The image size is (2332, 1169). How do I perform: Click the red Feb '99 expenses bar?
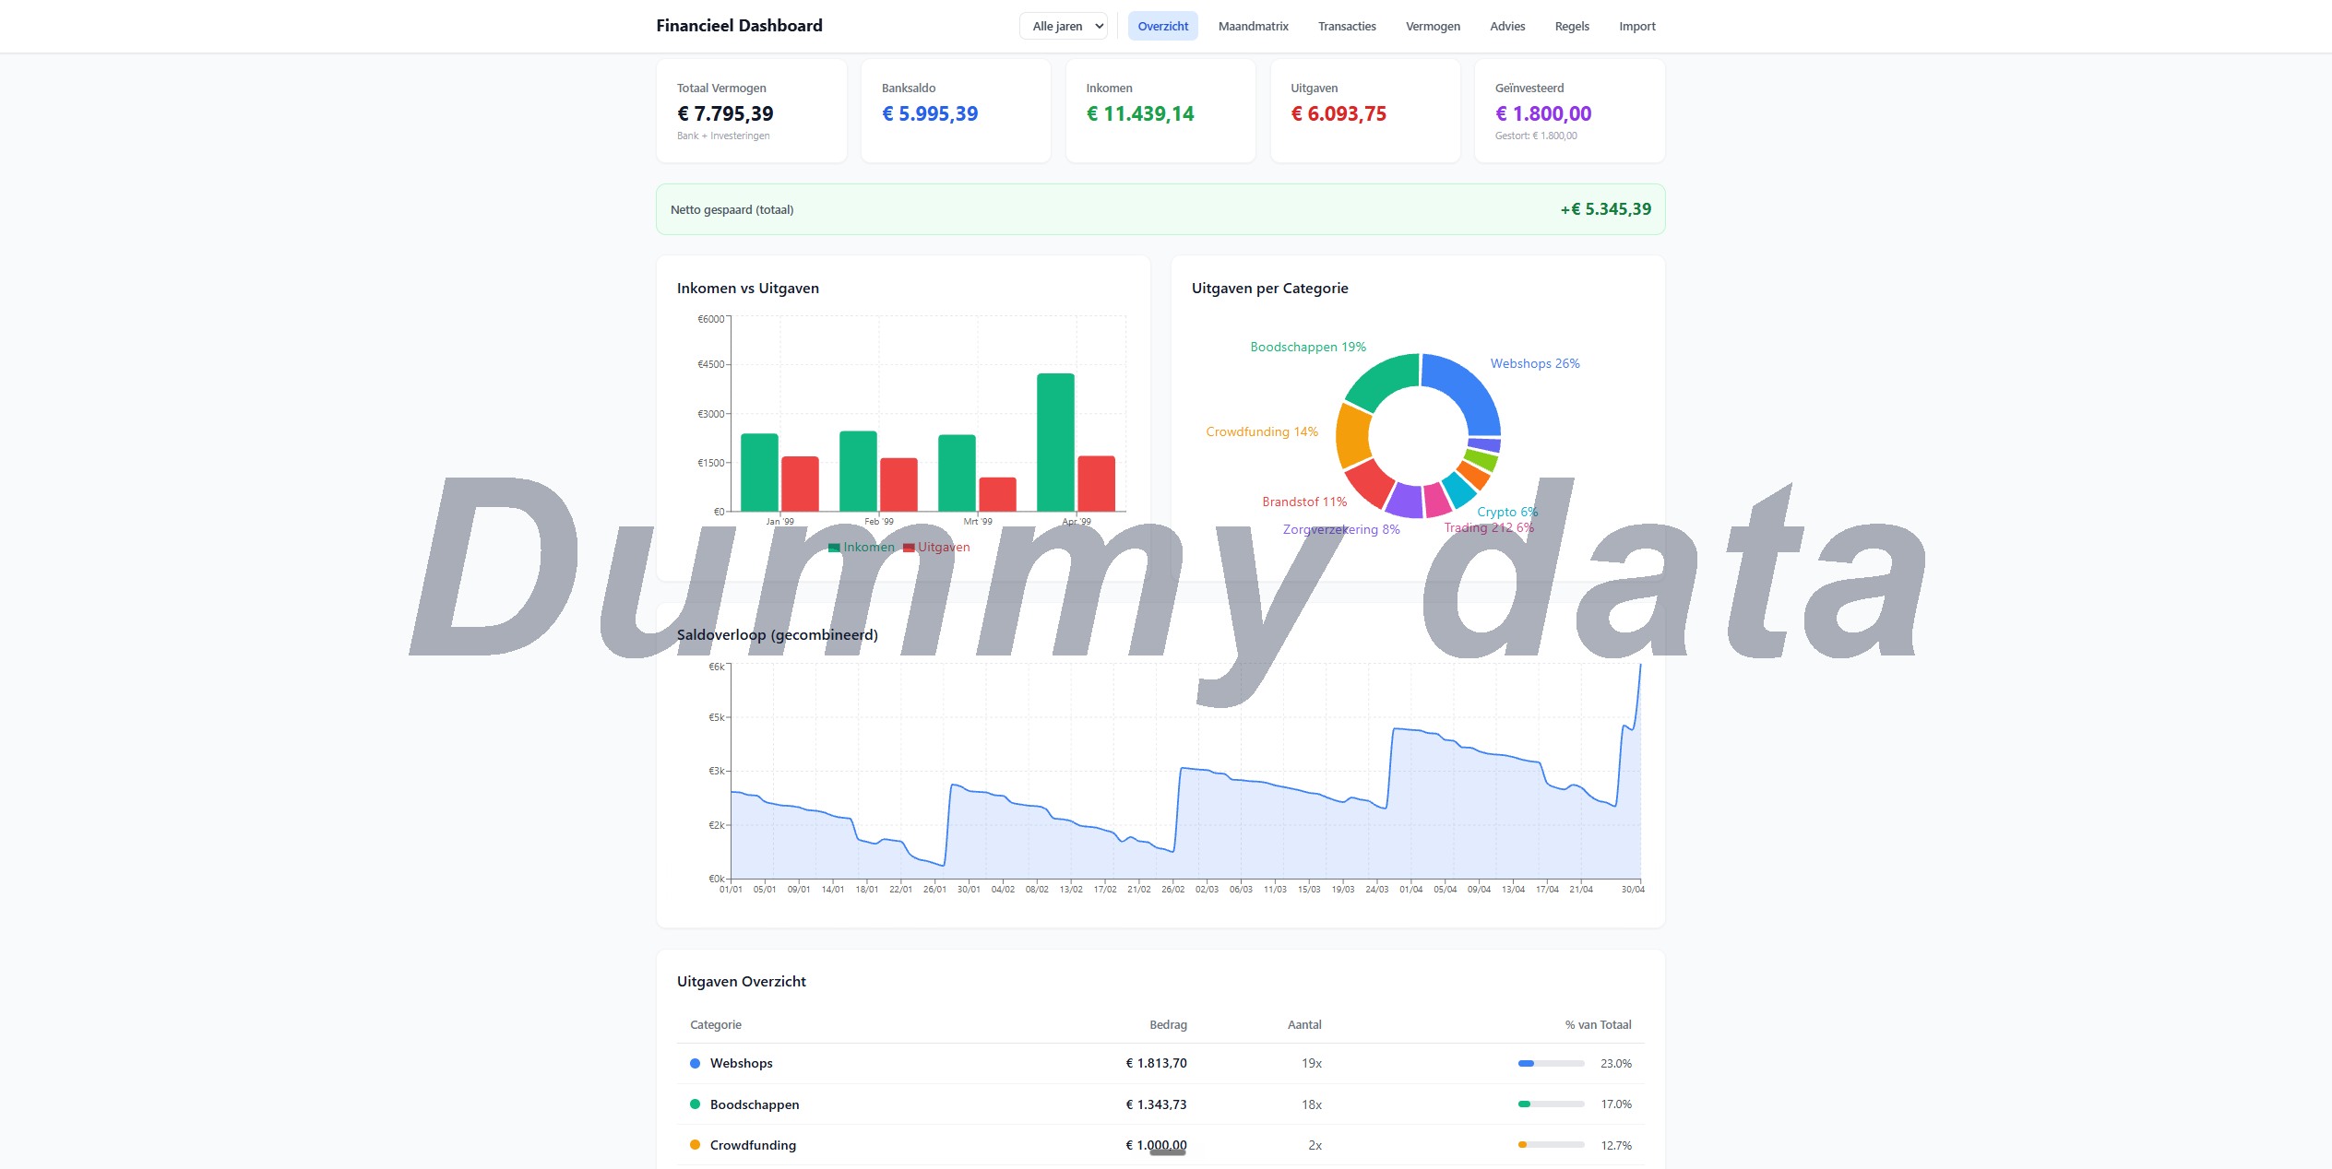point(898,484)
